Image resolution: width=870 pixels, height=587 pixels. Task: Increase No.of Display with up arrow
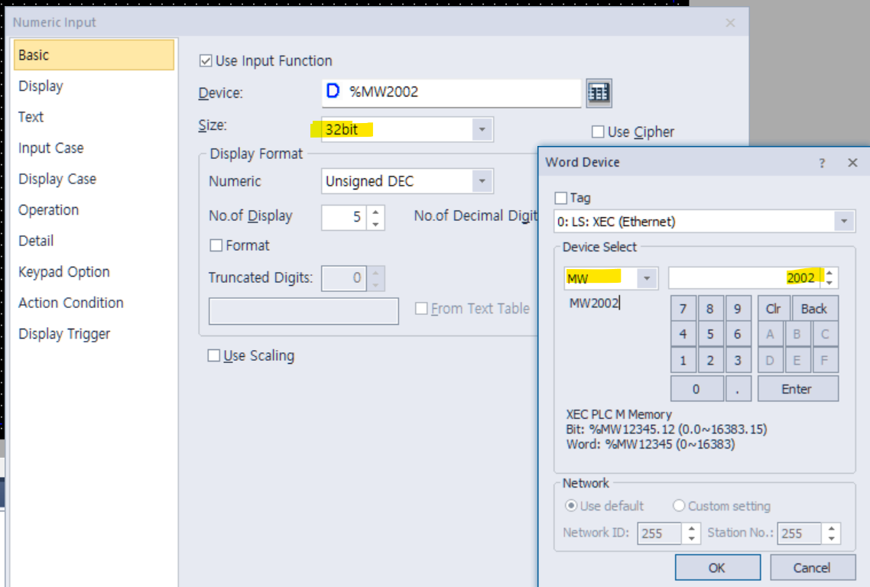pyautogui.click(x=375, y=212)
